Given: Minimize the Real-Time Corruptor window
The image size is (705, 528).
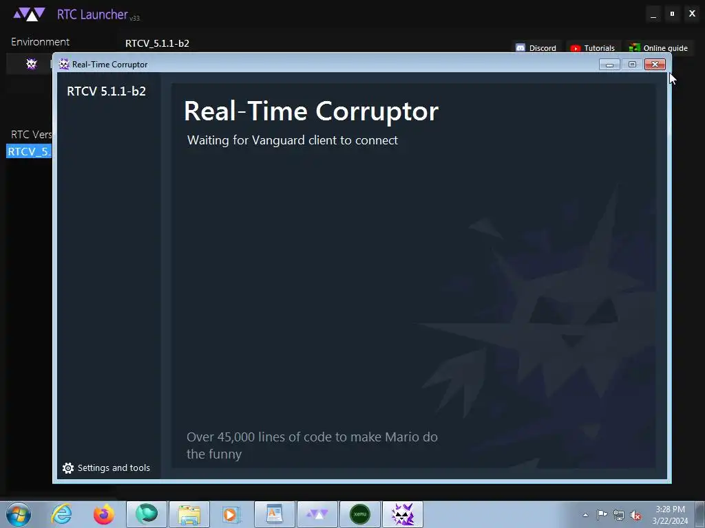Looking at the screenshot, I should (x=610, y=65).
